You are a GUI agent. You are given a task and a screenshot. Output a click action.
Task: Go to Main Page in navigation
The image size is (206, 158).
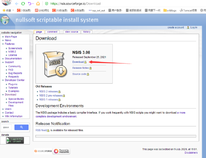coord(11,37)
